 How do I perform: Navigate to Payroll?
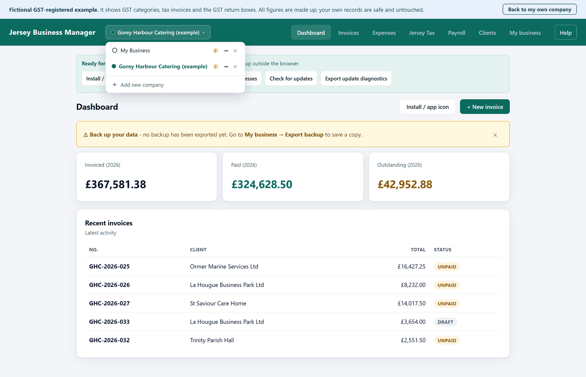[457, 33]
